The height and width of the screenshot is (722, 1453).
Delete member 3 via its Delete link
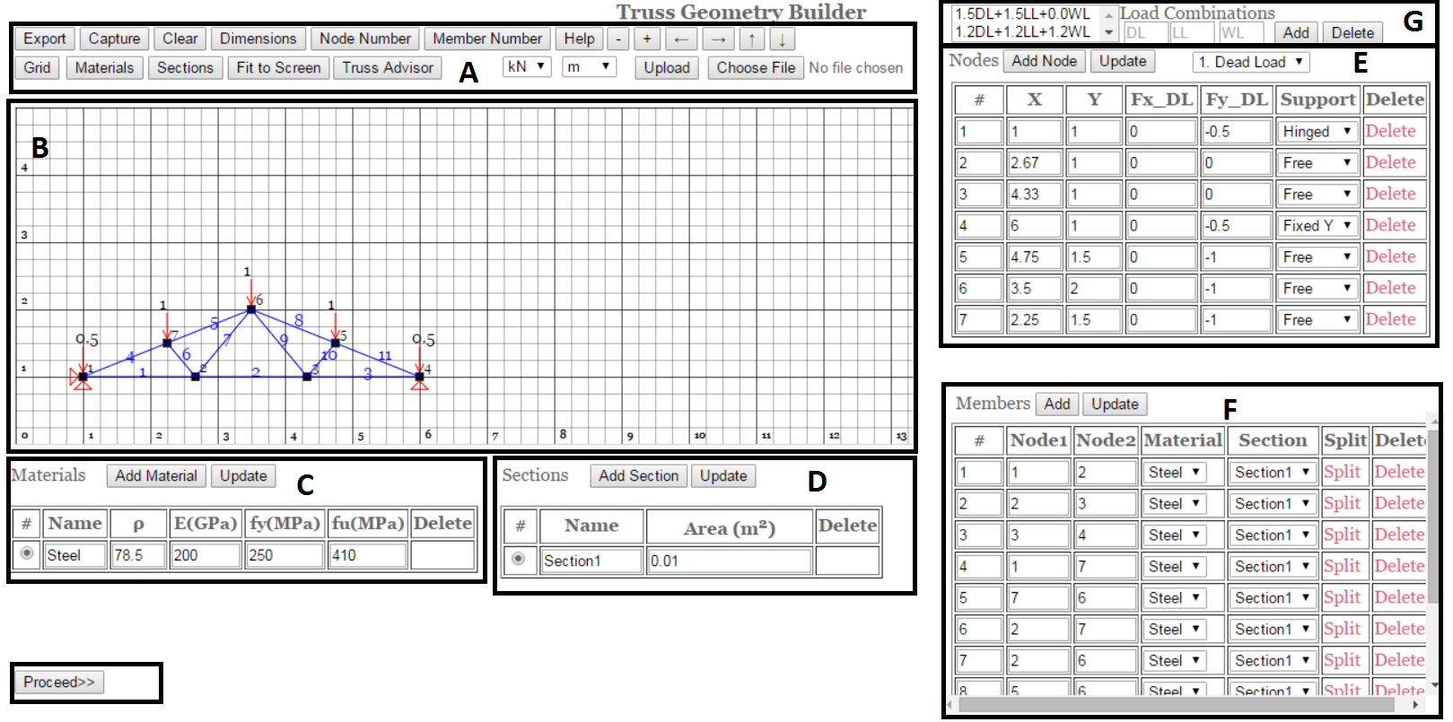(1399, 535)
